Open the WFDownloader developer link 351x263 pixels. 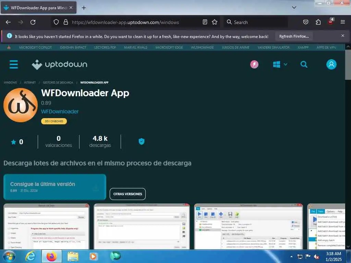tap(60, 111)
